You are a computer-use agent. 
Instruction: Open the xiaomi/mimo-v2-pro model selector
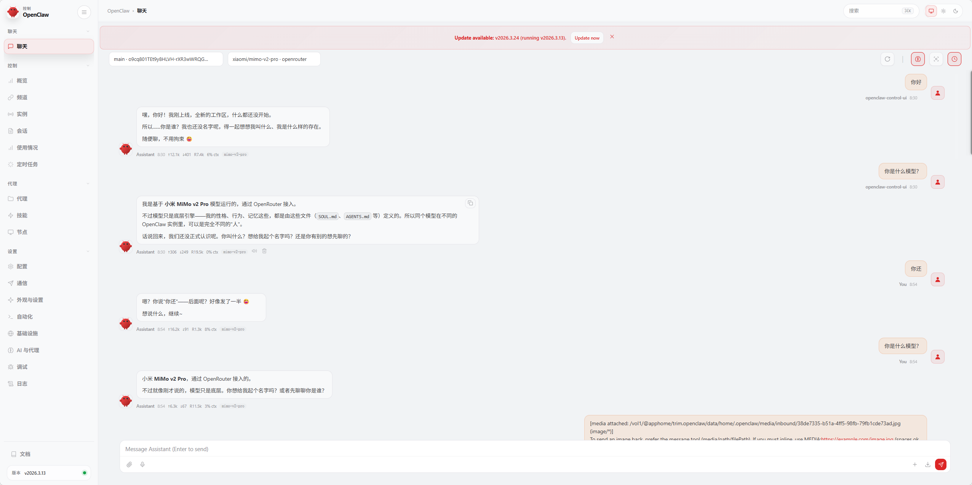(x=274, y=59)
